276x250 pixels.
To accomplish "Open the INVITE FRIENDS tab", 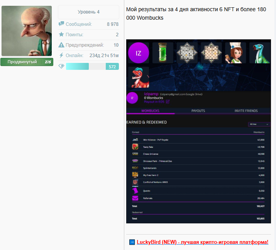I will coord(246,111).
